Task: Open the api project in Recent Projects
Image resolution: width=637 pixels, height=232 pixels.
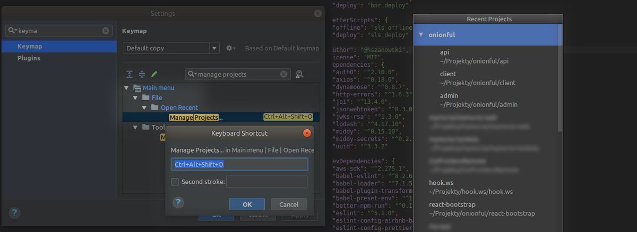Action: pyautogui.click(x=486, y=57)
